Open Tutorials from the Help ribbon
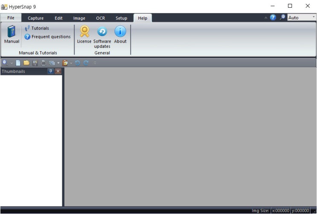The image size is (317, 214). click(x=37, y=28)
